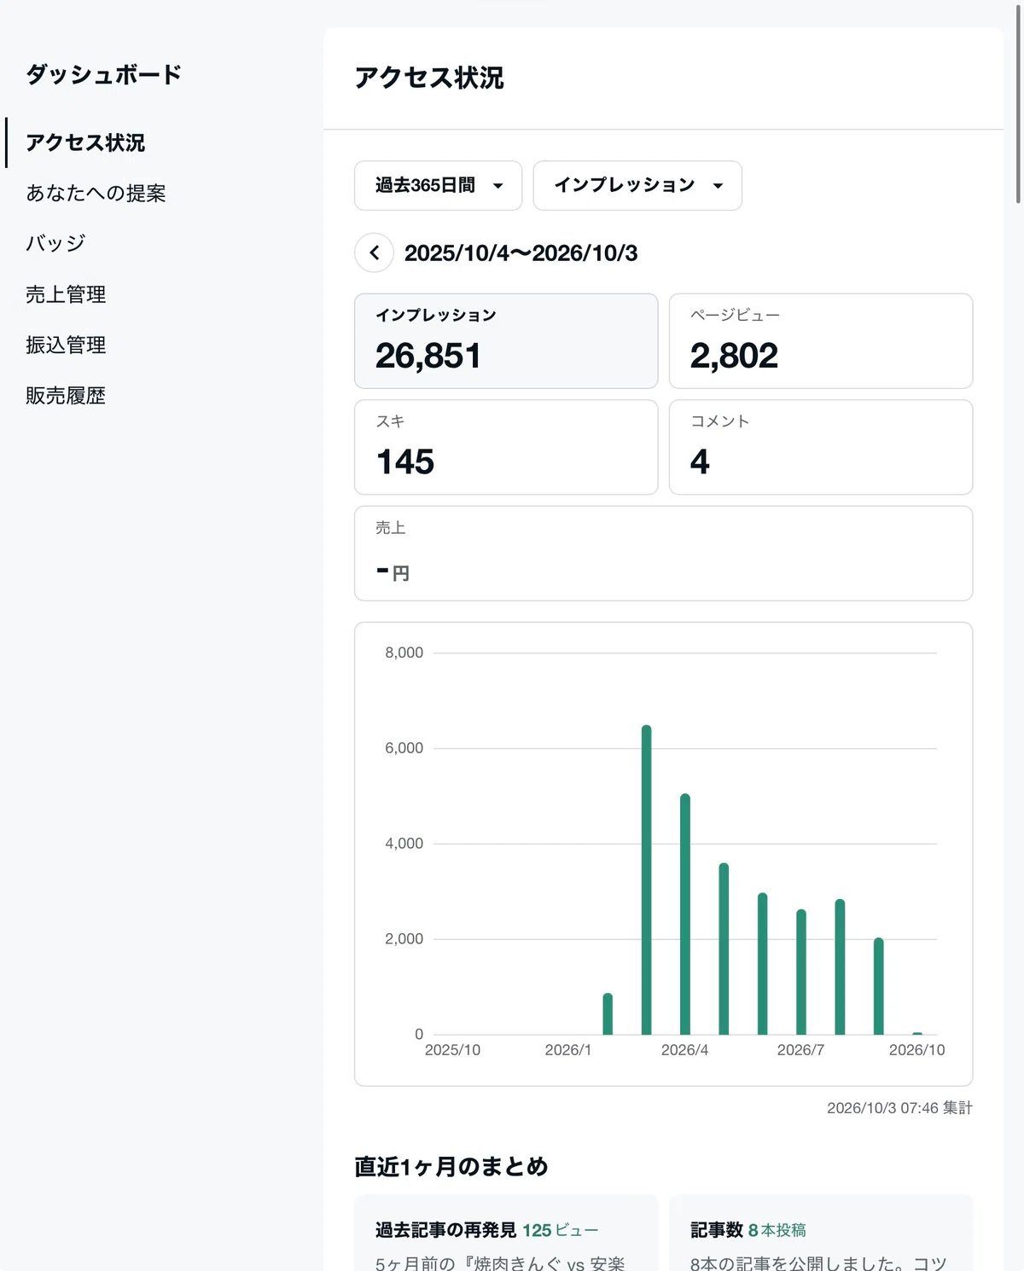Click the ダッシュボード sidebar heading

point(103,75)
